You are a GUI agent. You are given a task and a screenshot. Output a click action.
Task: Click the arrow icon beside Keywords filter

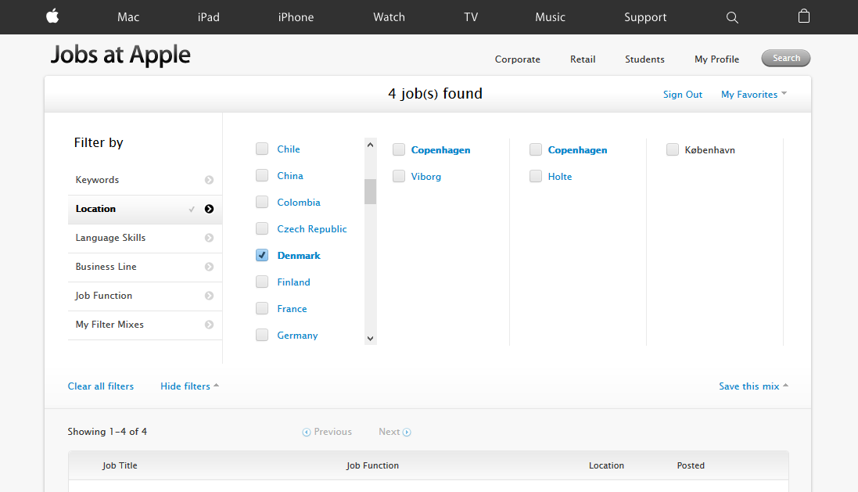point(209,180)
